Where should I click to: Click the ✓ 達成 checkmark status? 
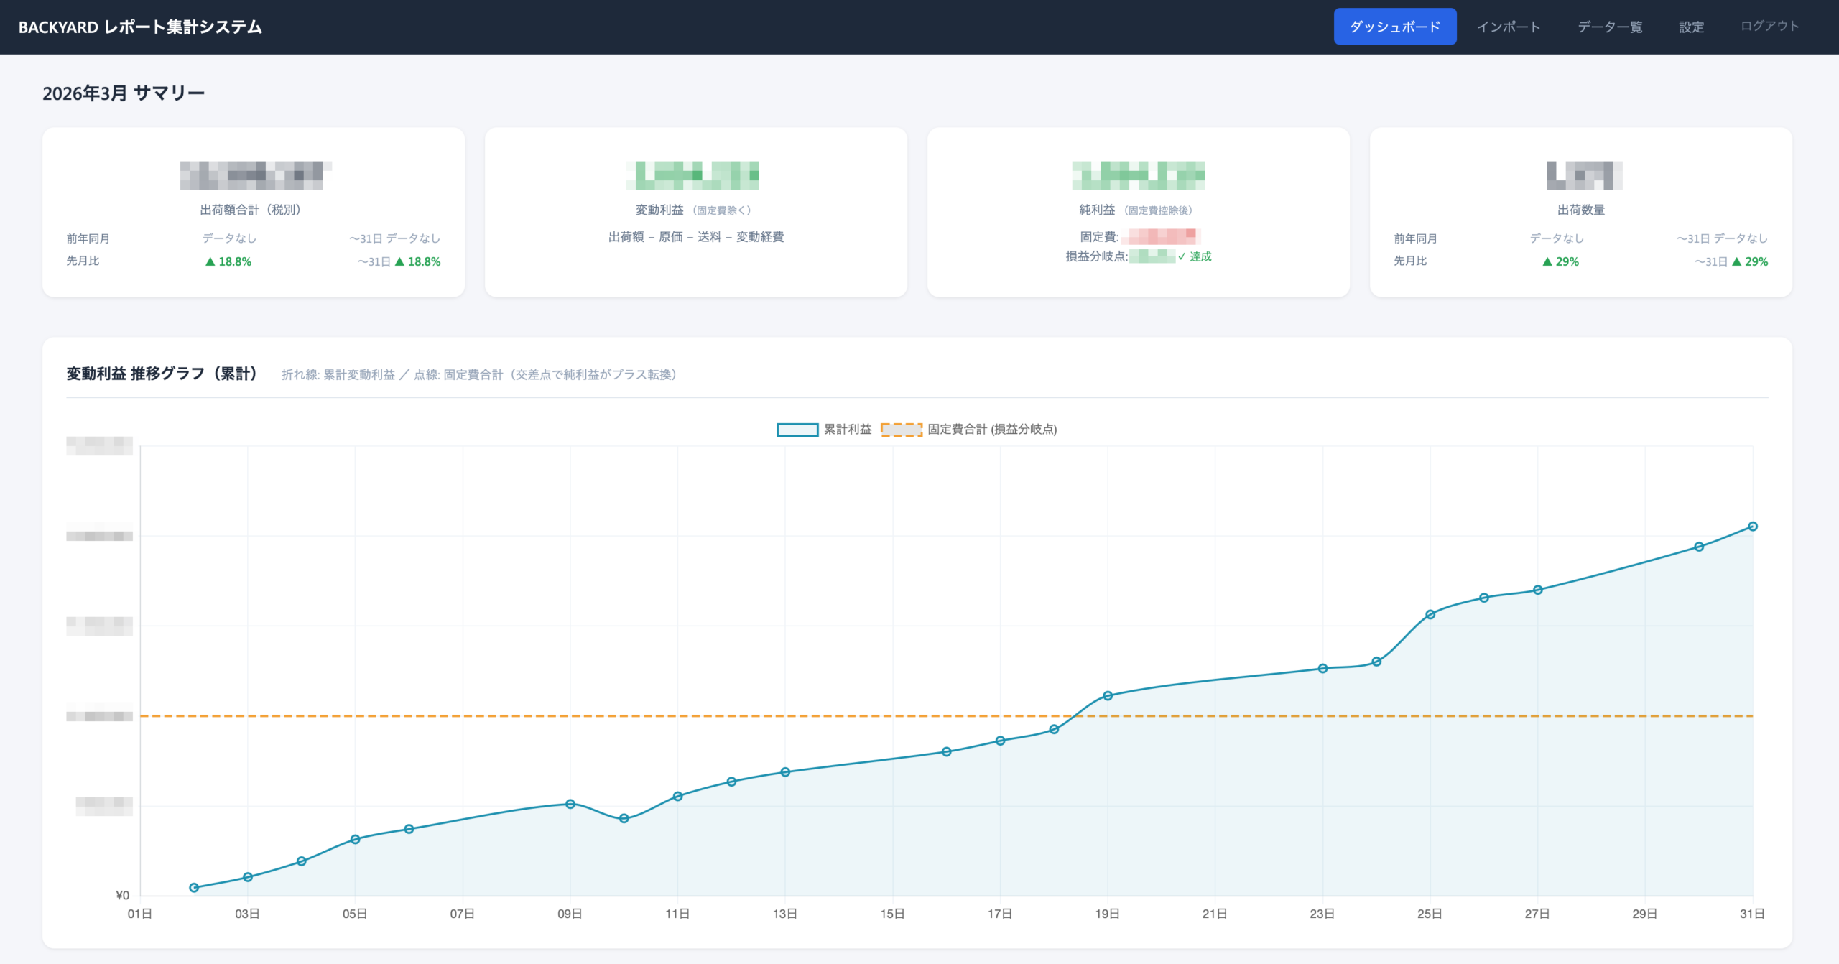coord(1195,256)
